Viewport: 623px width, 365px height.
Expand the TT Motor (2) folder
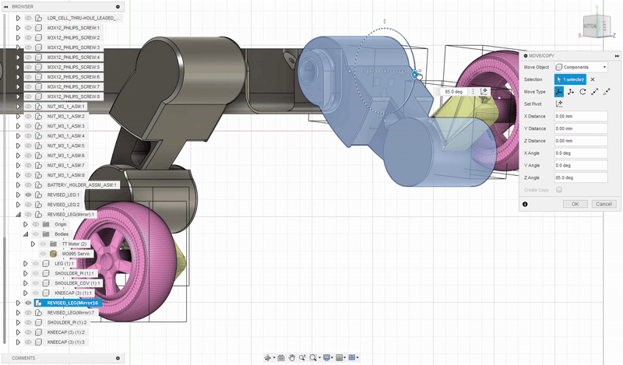[x=33, y=244]
